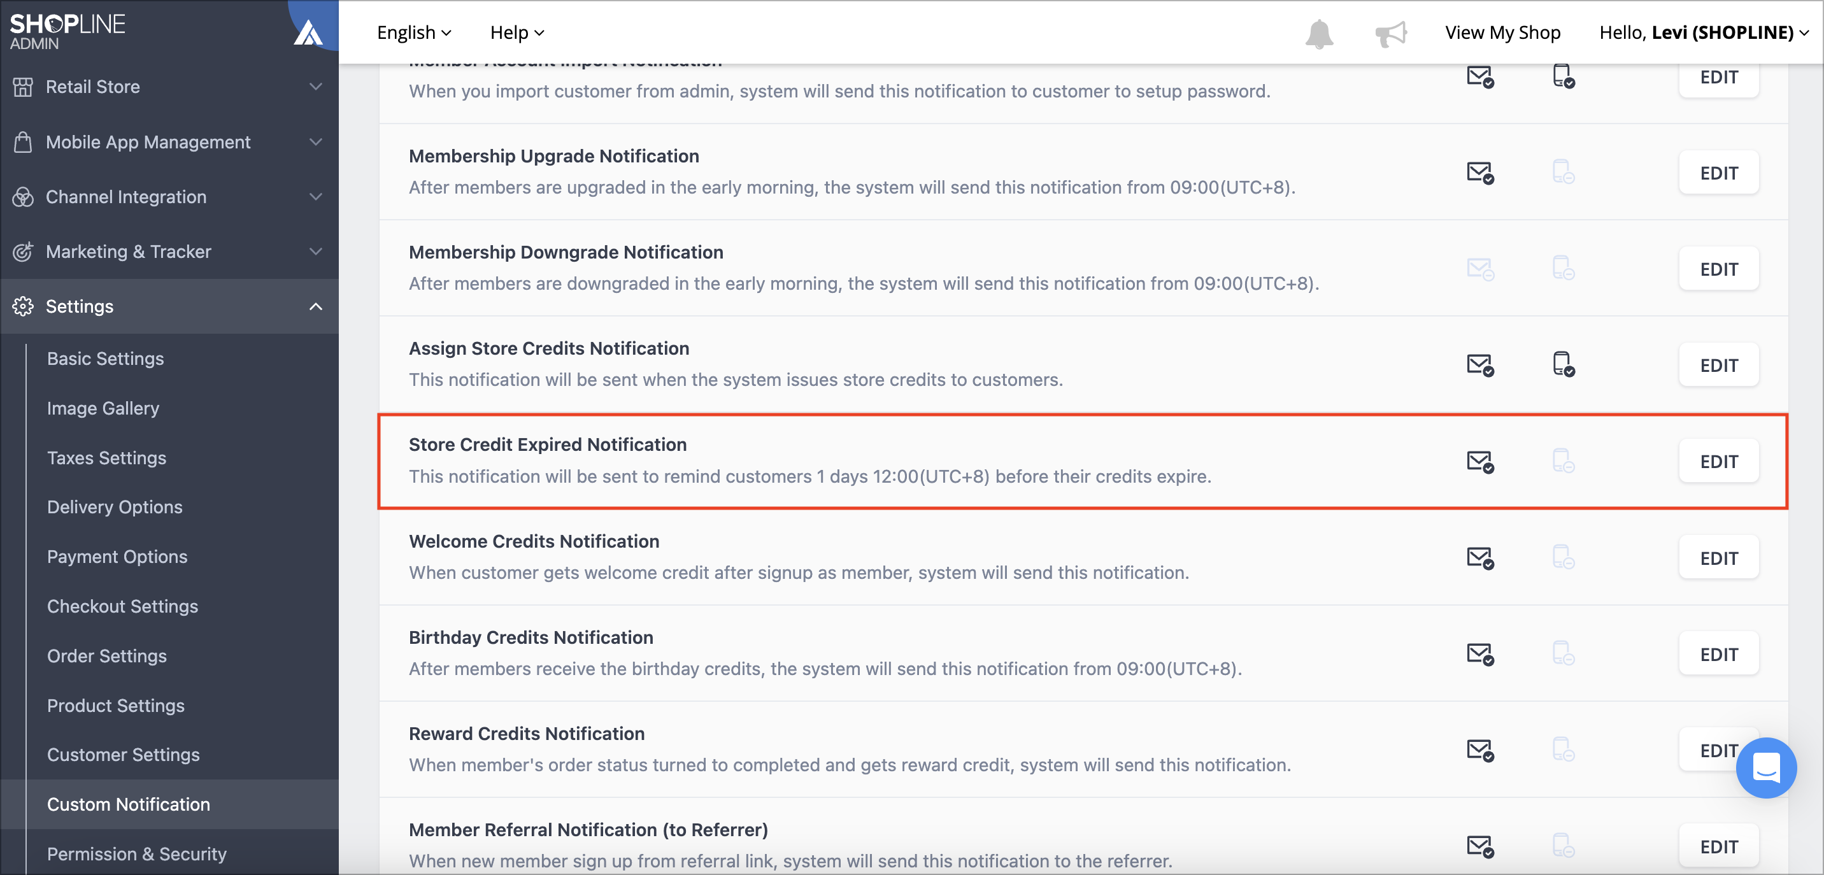This screenshot has width=1824, height=875.
Task: Click SMS icon for Reward Credits Notification
Action: 1564,750
